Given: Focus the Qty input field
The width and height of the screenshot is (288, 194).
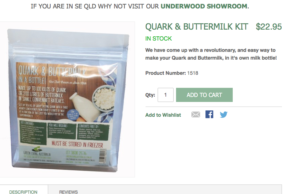Looking at the screenshot, I should coord(165,95).
